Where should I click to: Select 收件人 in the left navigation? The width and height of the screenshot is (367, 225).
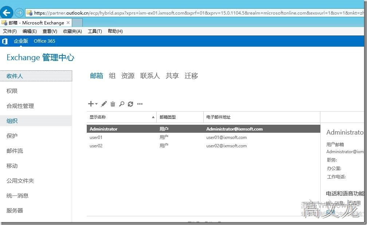pos(36,76)
